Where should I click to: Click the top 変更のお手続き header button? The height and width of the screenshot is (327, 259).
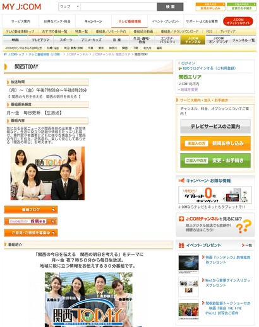click(241, 7)
